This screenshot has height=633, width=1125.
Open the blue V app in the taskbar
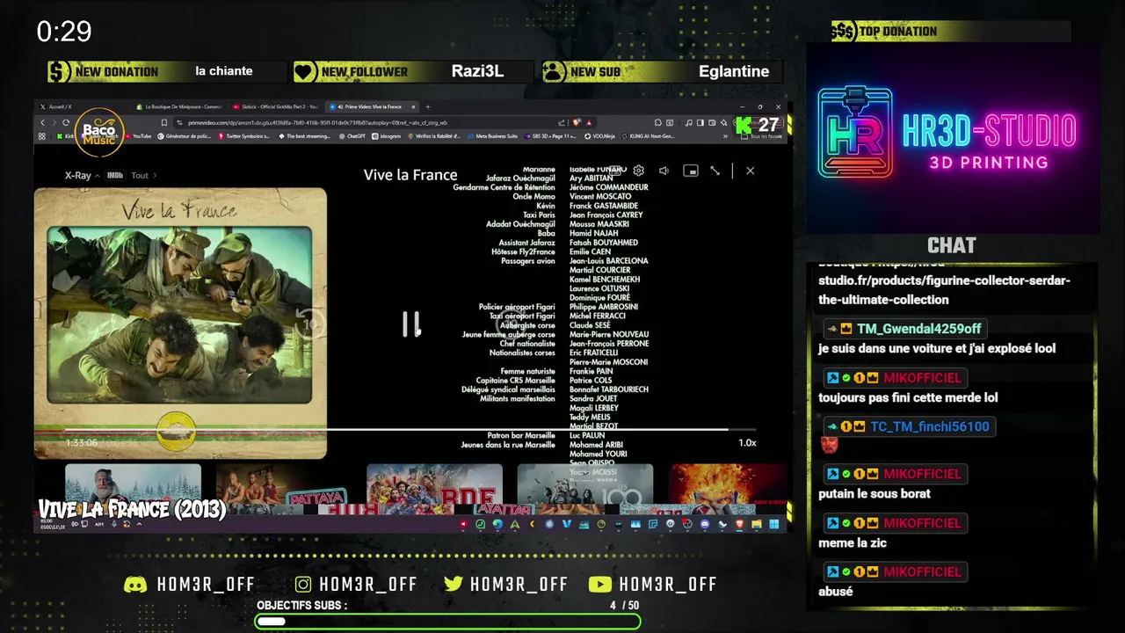(x=567, y=525)
